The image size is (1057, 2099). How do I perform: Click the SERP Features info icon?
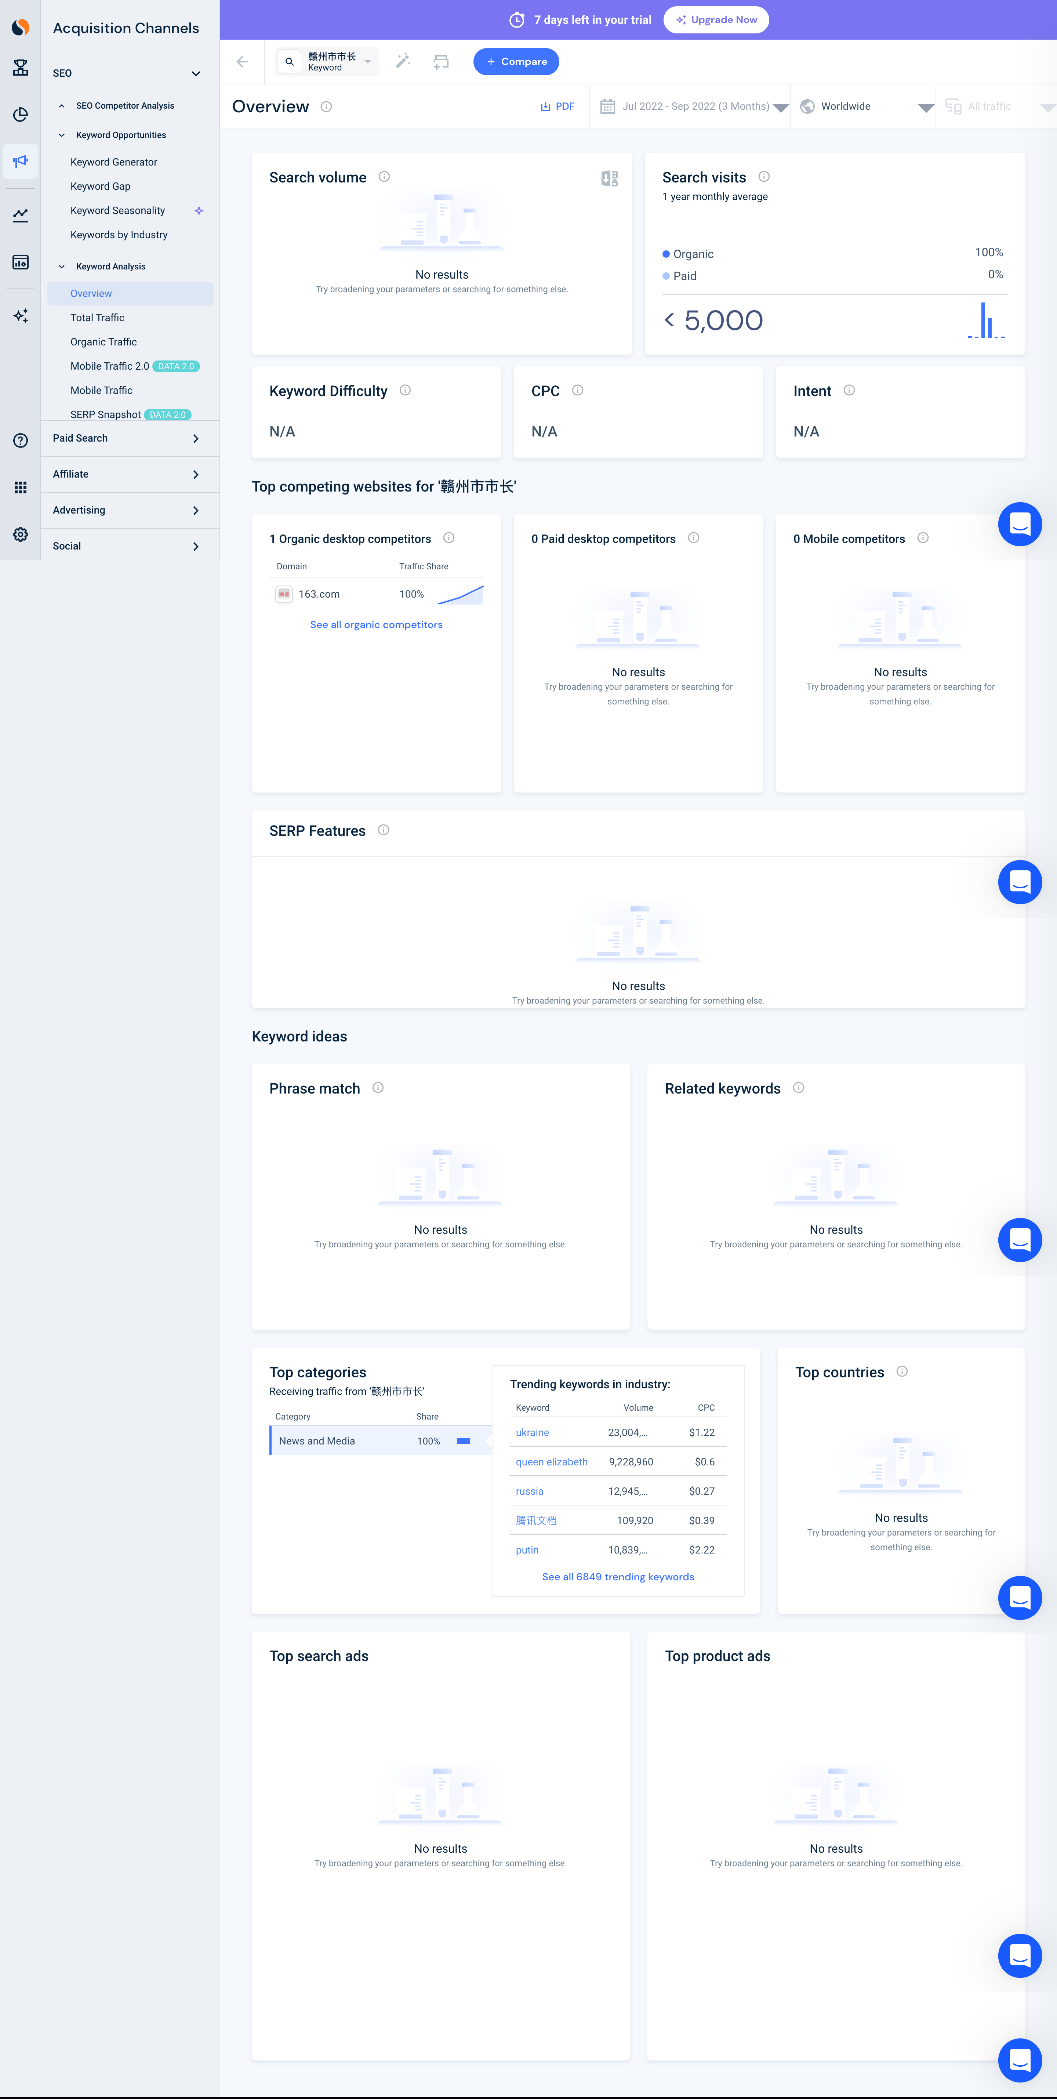tap(383, 830)
